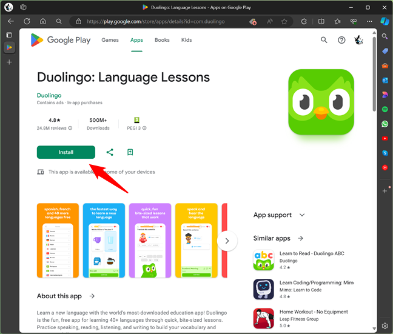Add Duolingo to wishlist bookmark icon
The width and height of the screenshot is (393, 334).
tap(130, 152)
